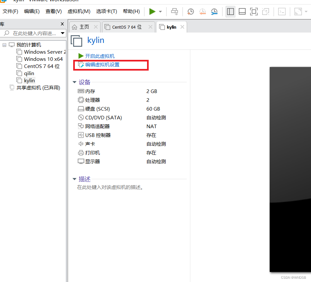The width and height of the screenshot is (311, 282).
Task: Toggle the thumbnail bar view icon
Action: pyautogui.click(x=242, y=11)
